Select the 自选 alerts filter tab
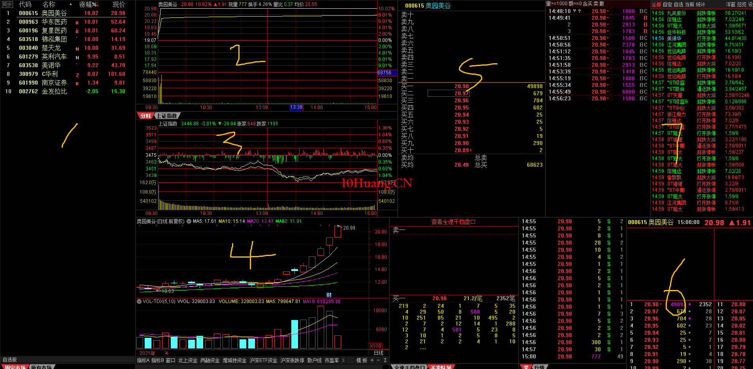This screenshot has width=753, height=369. click(x=678, y=4)
